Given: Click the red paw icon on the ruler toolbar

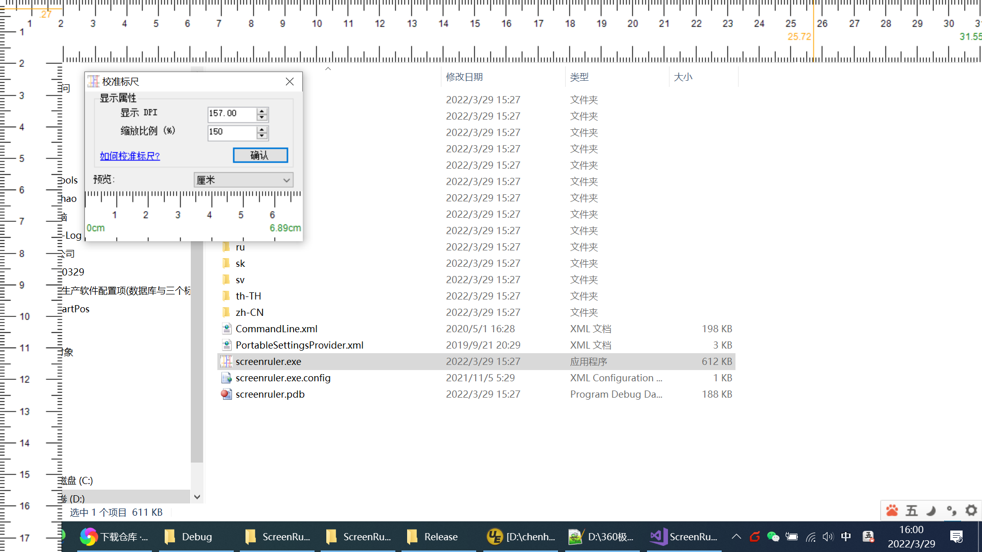Looking at the screenshot, I should [892, 511].
